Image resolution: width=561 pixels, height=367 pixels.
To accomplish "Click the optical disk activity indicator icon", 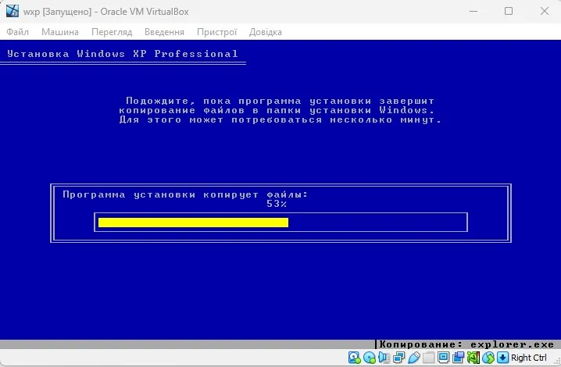I will tap(370, 358).
